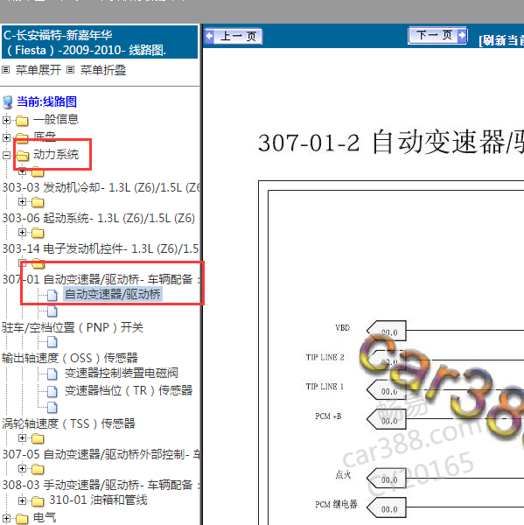Image resolution: width=524 pixels, height=525 pixels.
Task: Select the open folder icon of 动力系统
Action: click(23, 156)
